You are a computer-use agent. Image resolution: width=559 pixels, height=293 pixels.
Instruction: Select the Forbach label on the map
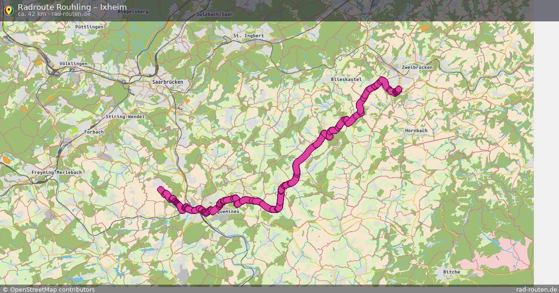point(94,132)
